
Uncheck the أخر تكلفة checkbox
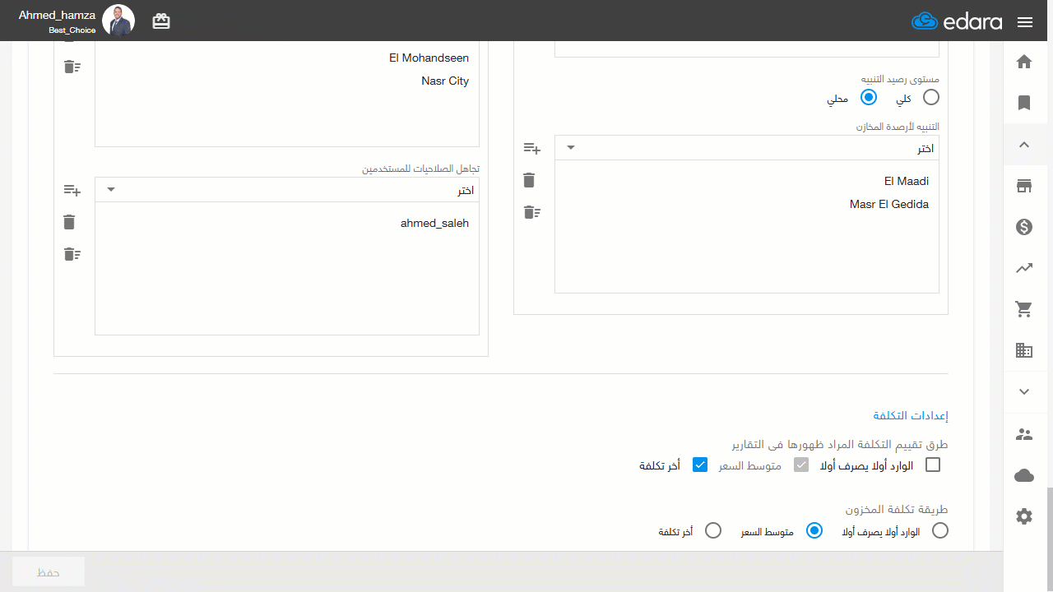coord(700,465)
